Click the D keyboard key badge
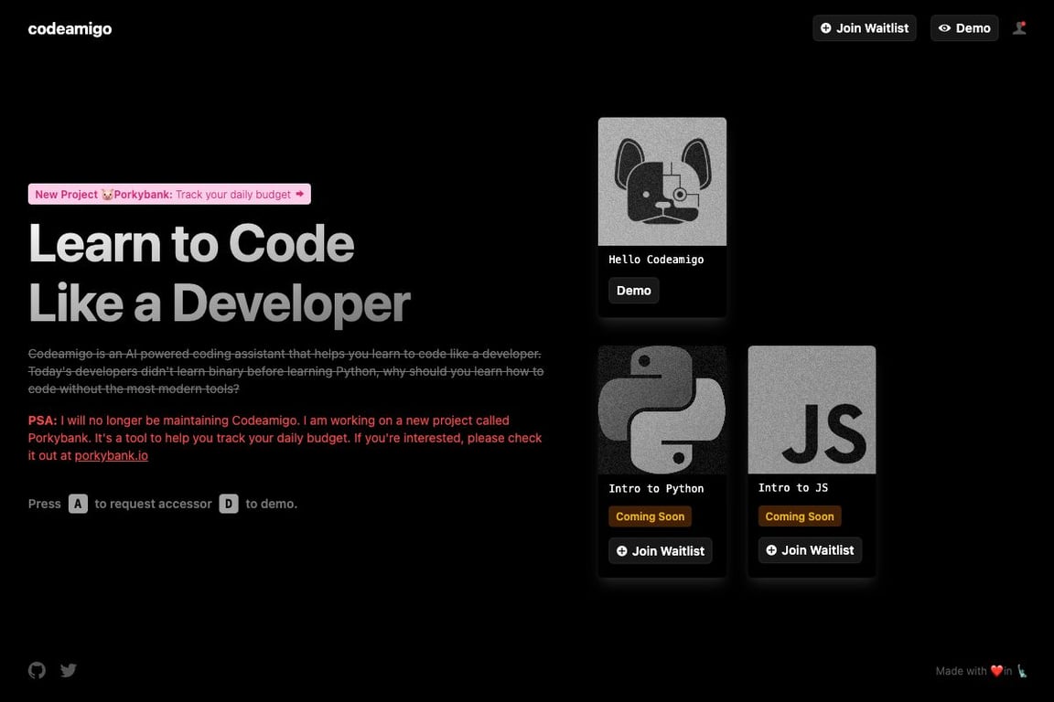Viewport: 1054px width, 702px height. (229, 504)
